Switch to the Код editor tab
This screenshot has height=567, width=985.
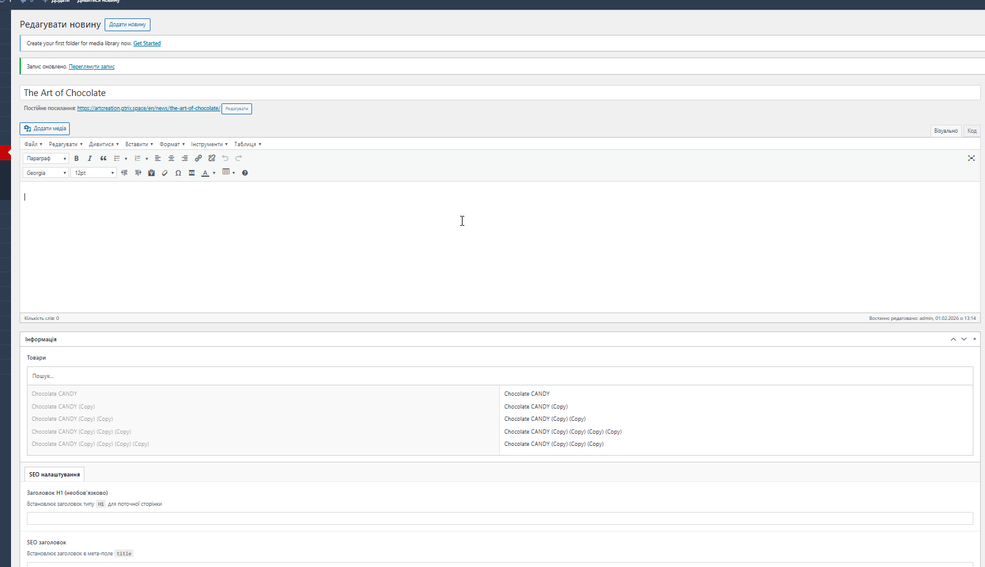pyautogui.click(x=972, y=131)
